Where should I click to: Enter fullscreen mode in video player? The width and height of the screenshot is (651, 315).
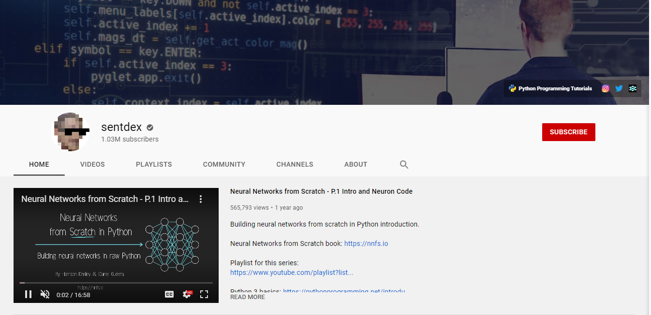point(204,294)
